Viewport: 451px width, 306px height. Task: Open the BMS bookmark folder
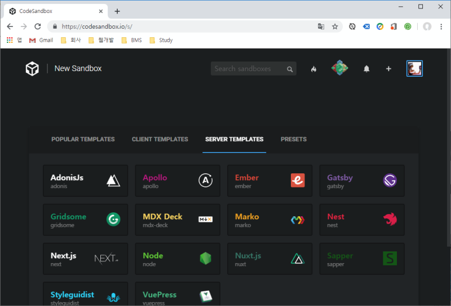coord(132,40)
